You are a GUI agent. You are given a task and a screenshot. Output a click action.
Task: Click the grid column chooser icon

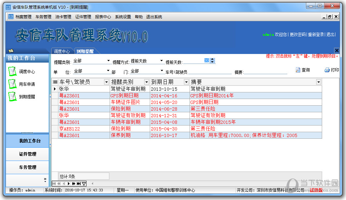click(x=55, y=82)
